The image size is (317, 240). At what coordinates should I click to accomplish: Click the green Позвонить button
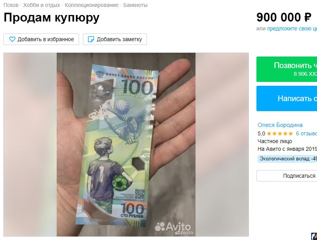point(287,69)
